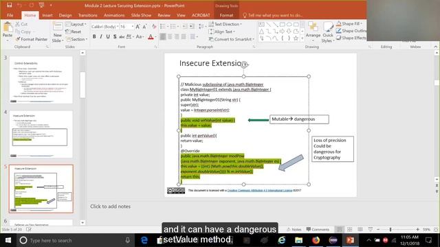
Task: Open the Text Direction dropdown
Action: tap(225, 25)
